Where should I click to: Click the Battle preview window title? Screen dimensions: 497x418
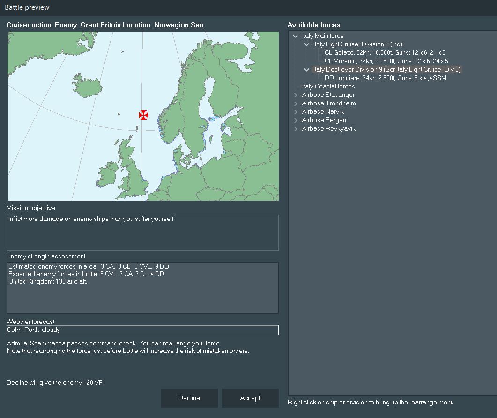tap(27, 7)
